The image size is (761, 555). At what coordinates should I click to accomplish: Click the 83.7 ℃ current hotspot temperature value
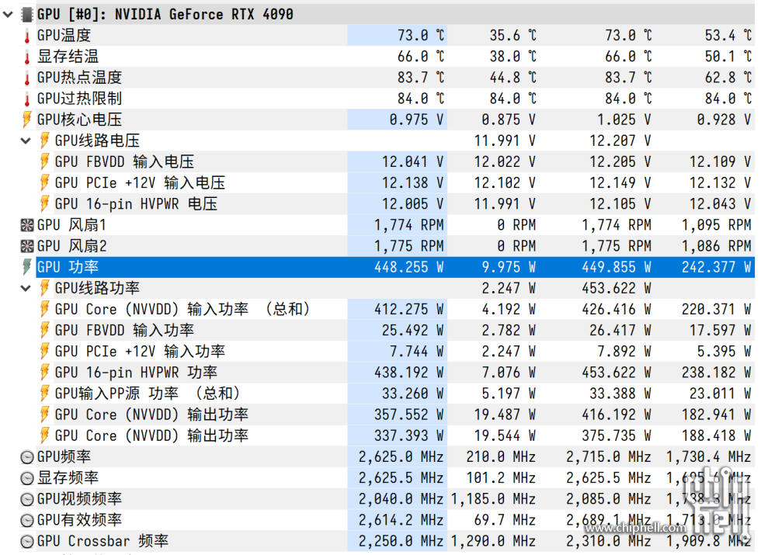click(421, 78)
